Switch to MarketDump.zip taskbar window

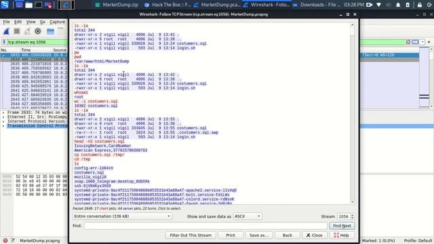[x=117, y=5]
